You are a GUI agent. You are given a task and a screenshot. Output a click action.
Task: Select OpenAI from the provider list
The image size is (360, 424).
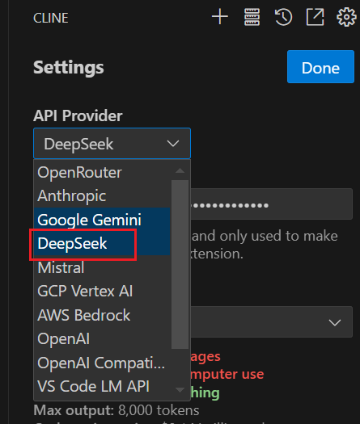pyautogui.click(x=102, y=338)
